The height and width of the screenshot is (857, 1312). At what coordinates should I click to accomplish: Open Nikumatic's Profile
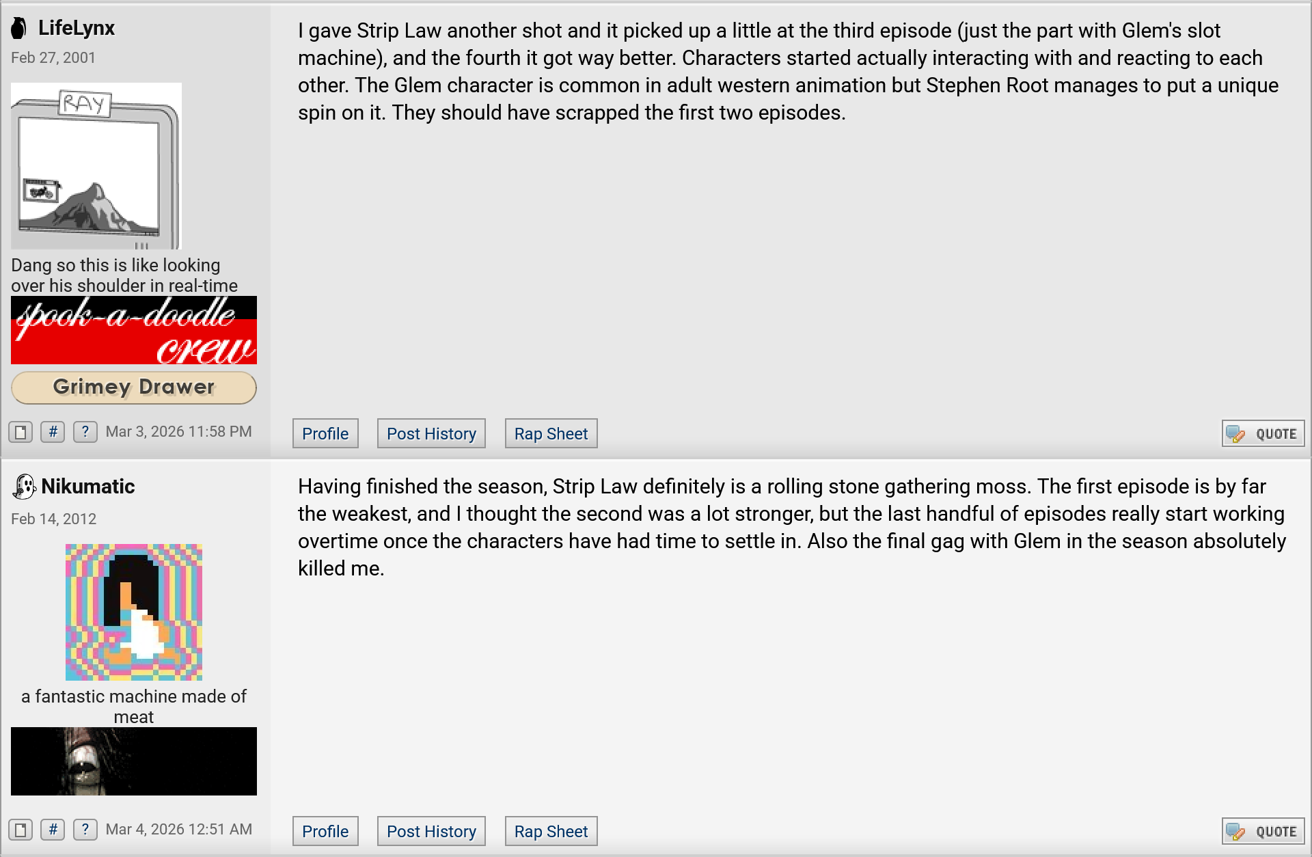click(325, 832)
